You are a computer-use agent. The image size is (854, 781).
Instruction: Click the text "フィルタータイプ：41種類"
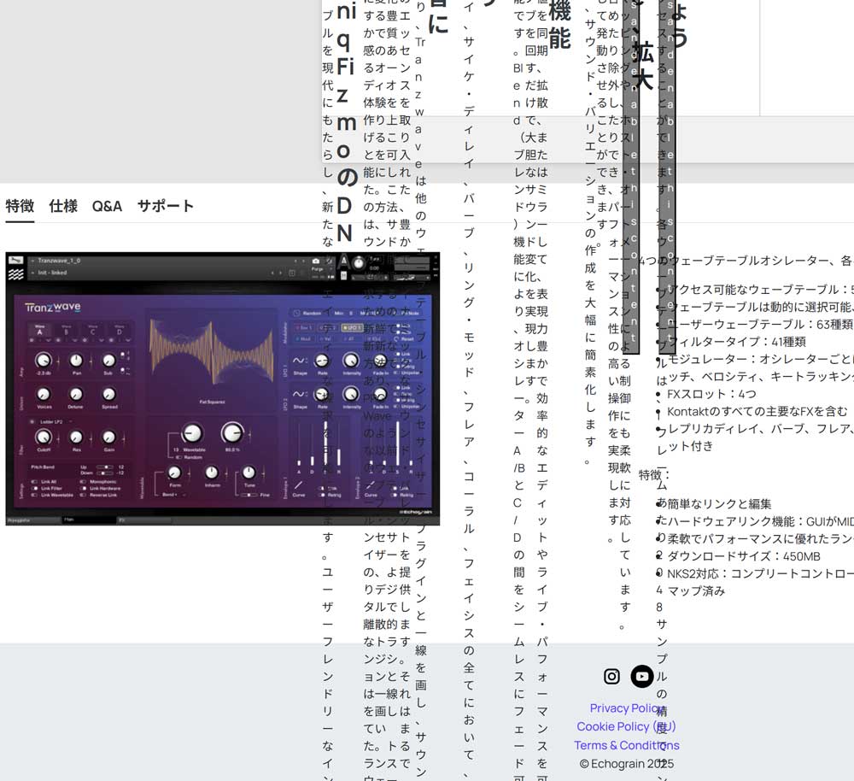coord(736,342)
